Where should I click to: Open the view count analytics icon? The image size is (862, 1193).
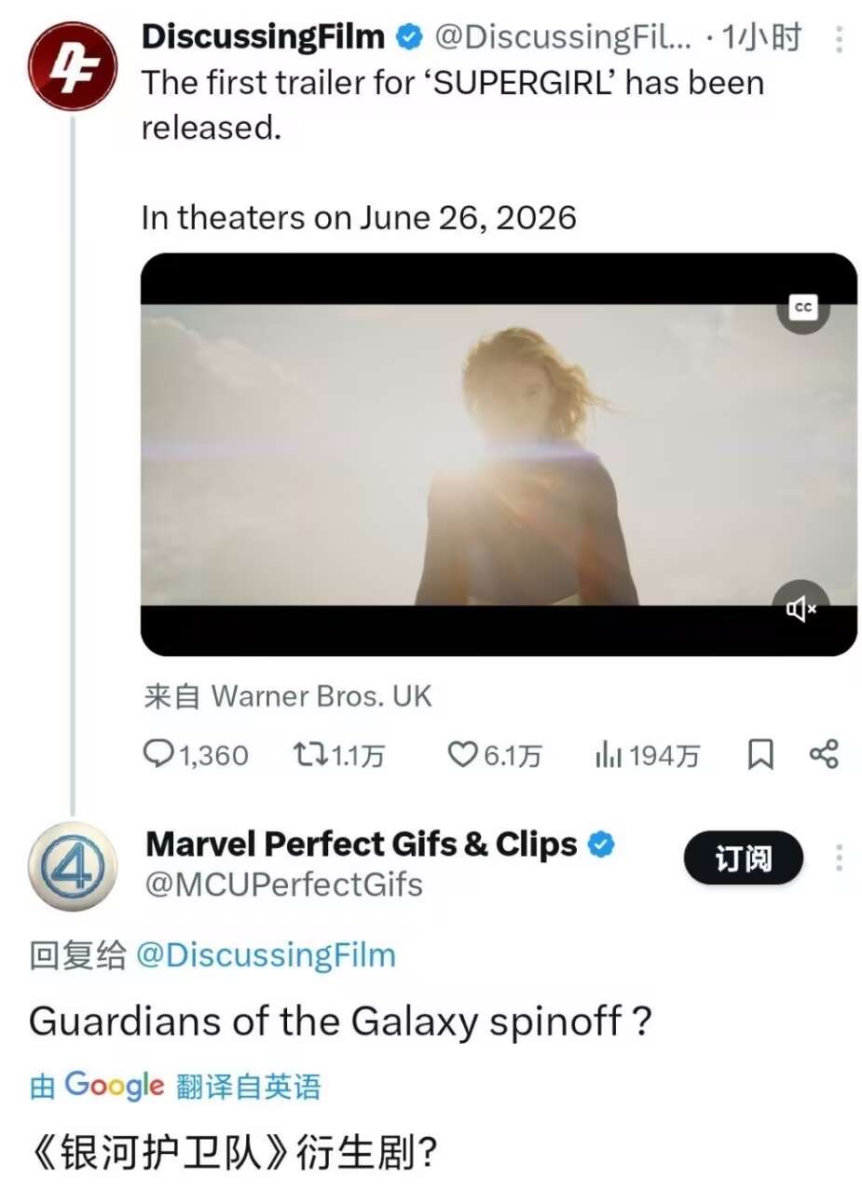pyautogui.click(x=608, y=754)
